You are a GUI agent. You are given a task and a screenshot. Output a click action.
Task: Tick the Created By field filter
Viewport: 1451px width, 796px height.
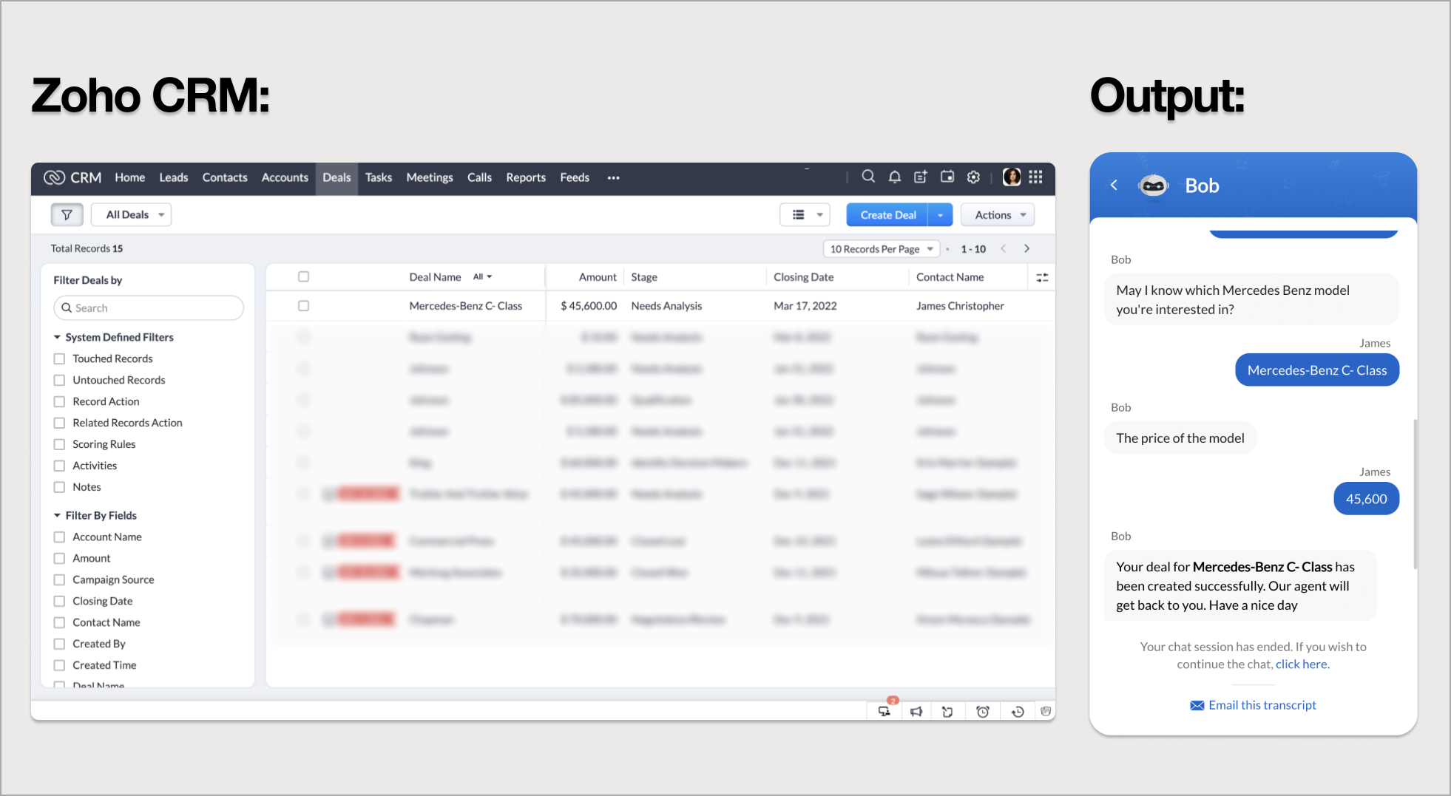59,644
